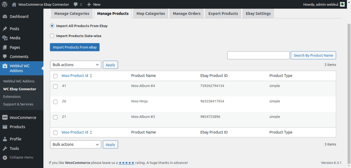Viewport: 351px width, 168px height.
Task: Focus the product name search field
Action: (258, 55)
